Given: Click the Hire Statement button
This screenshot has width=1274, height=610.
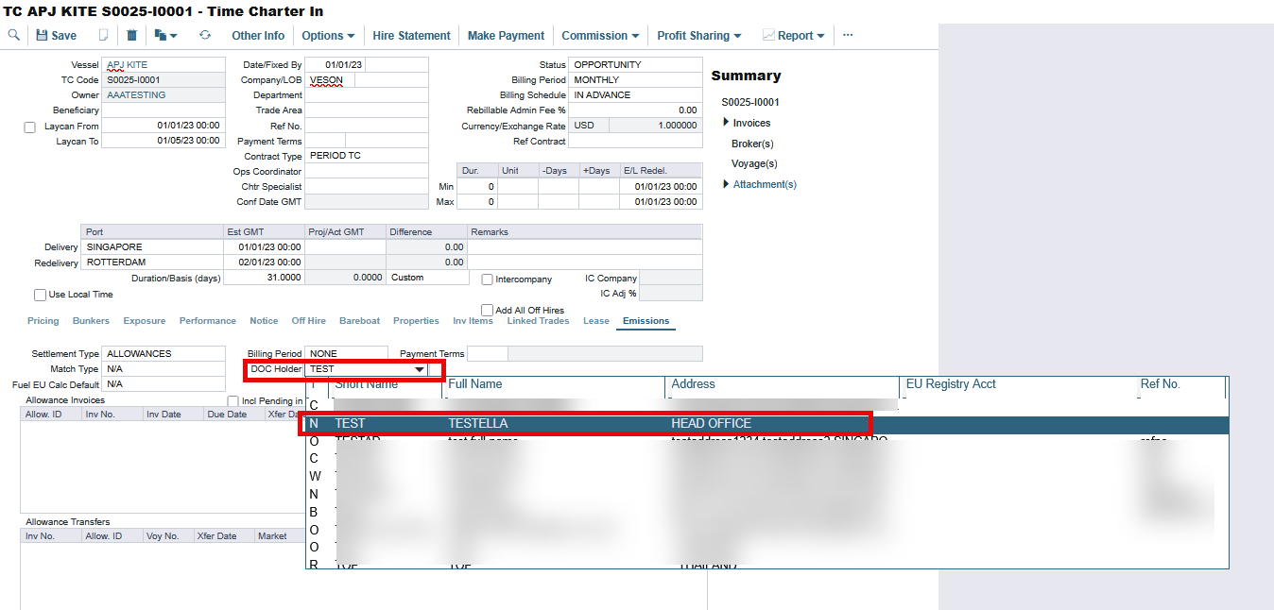Looking at the screenshot, I should pos(411,35).
